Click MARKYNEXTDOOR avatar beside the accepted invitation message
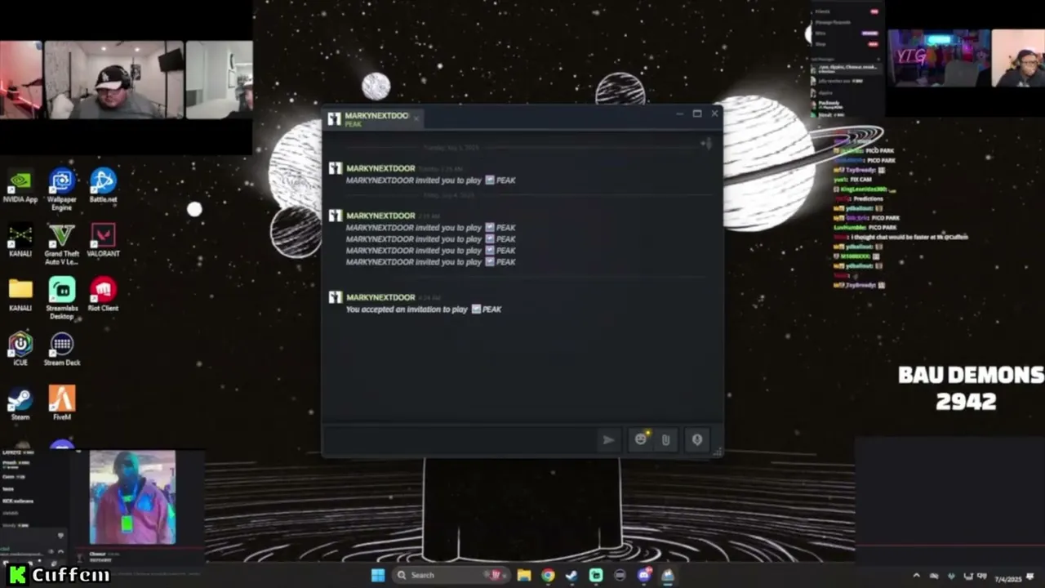 coord(335,297)
